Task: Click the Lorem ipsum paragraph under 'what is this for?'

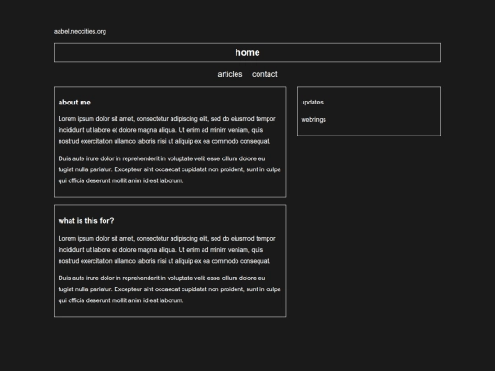Action: pos(167,250)
